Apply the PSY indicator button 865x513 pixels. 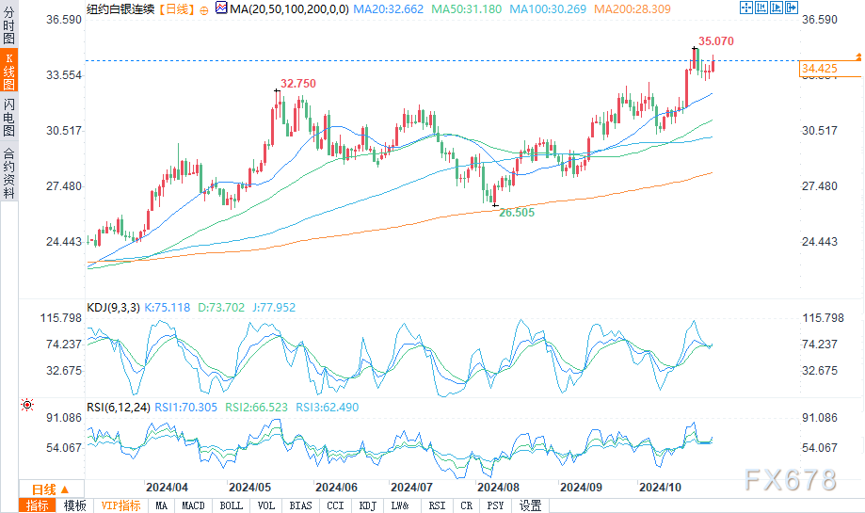tap(495, 505)
